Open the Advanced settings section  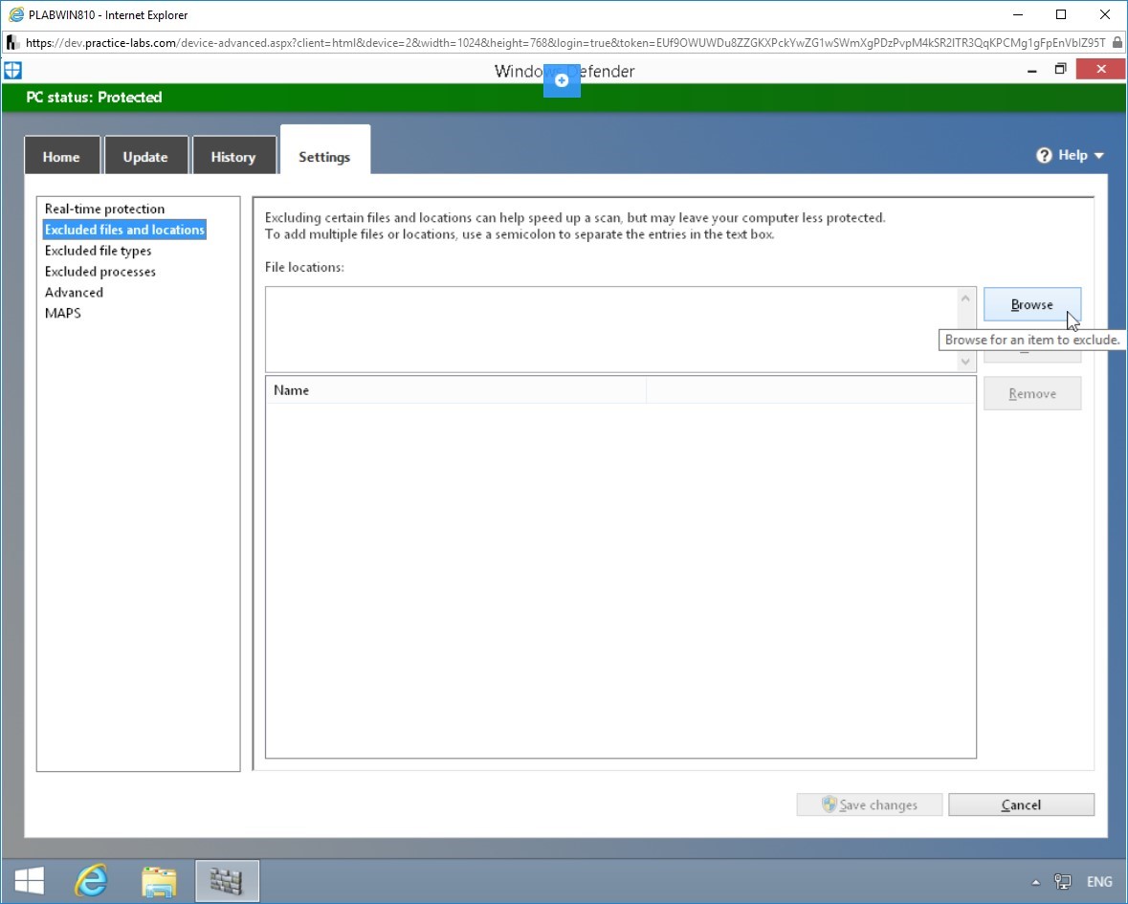[x=74, y=292]
